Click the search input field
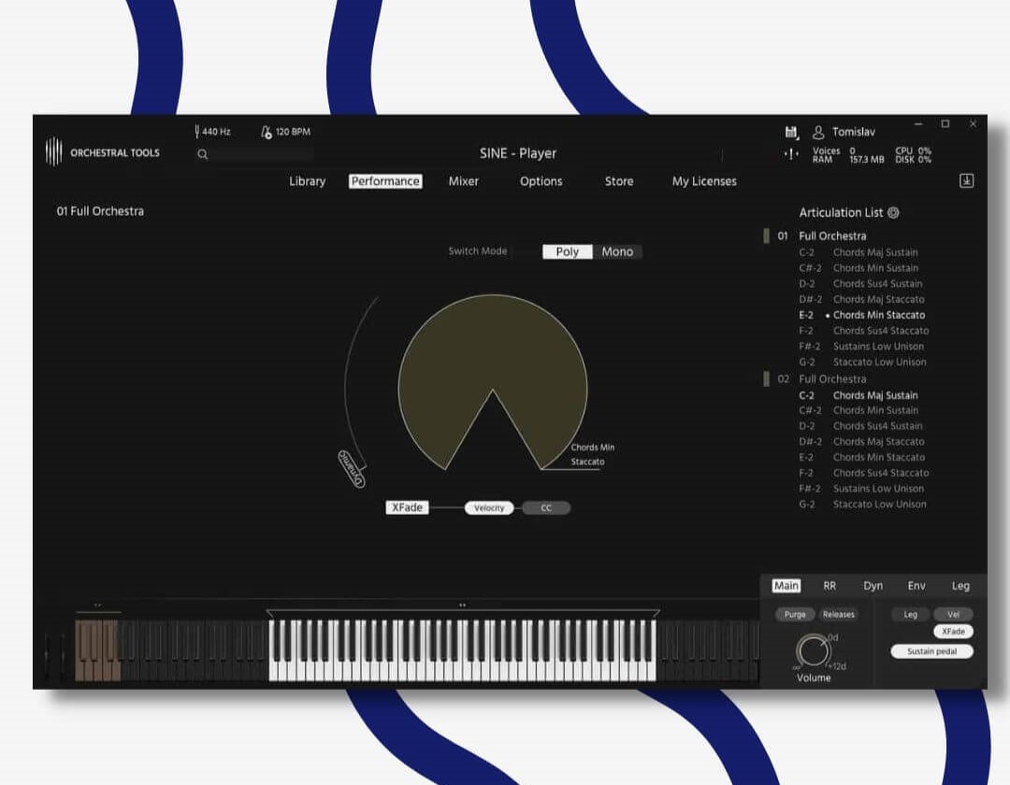Viewport: 1010px width, 785px height. coord(262,154)
